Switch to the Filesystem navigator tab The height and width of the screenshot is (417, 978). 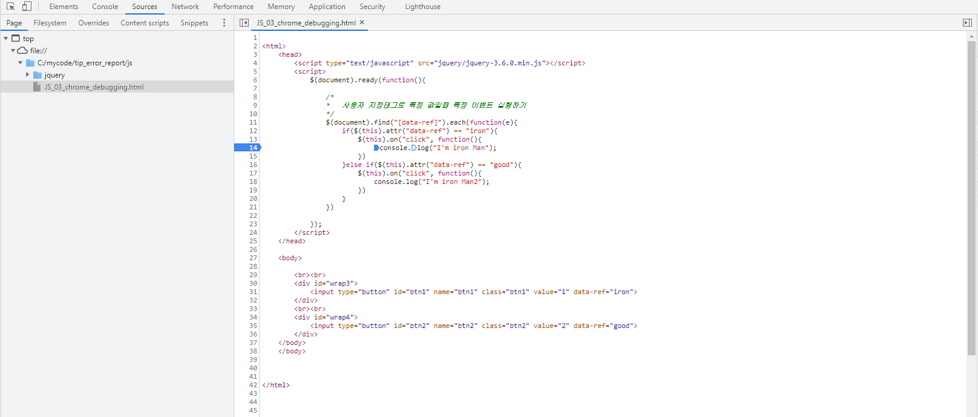50,23
